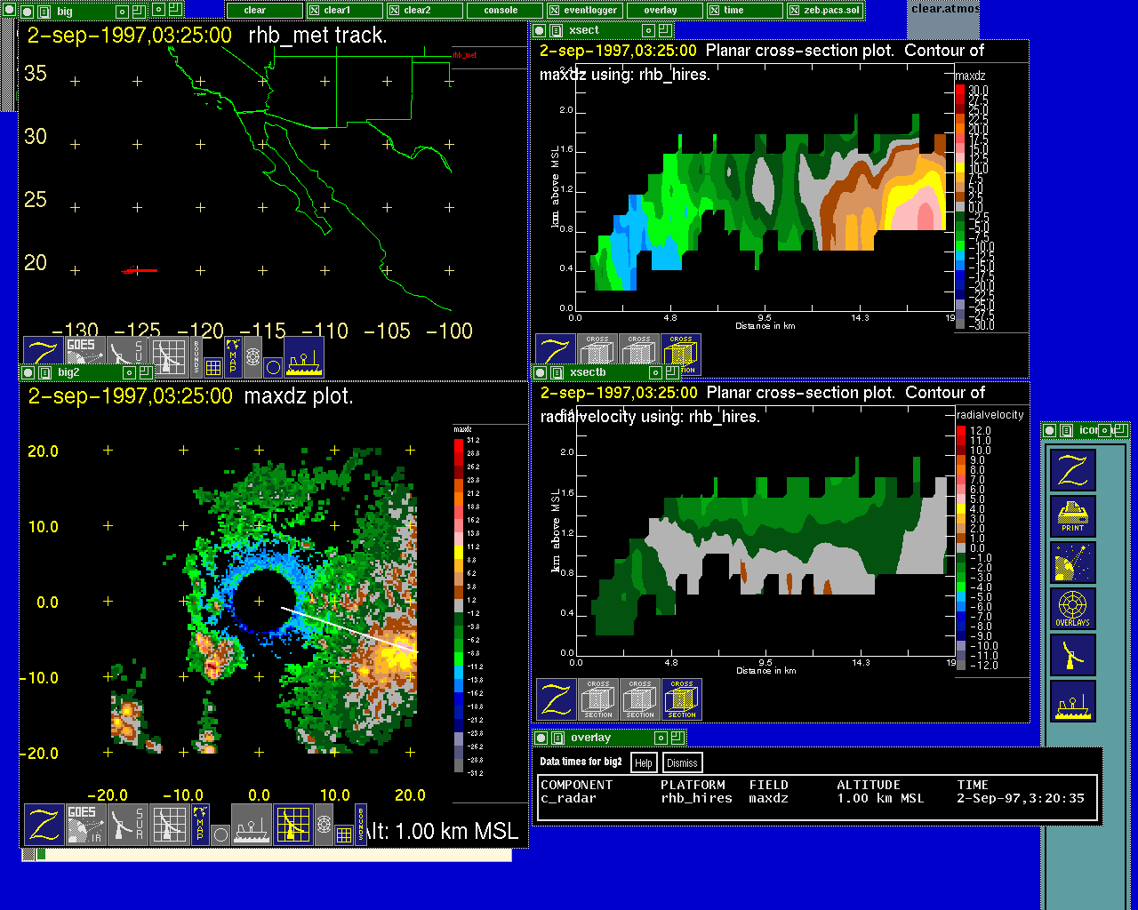Select the ship track icon in big window
The width and height of the screenshot is (1138, 910).
tap(303, 356)
